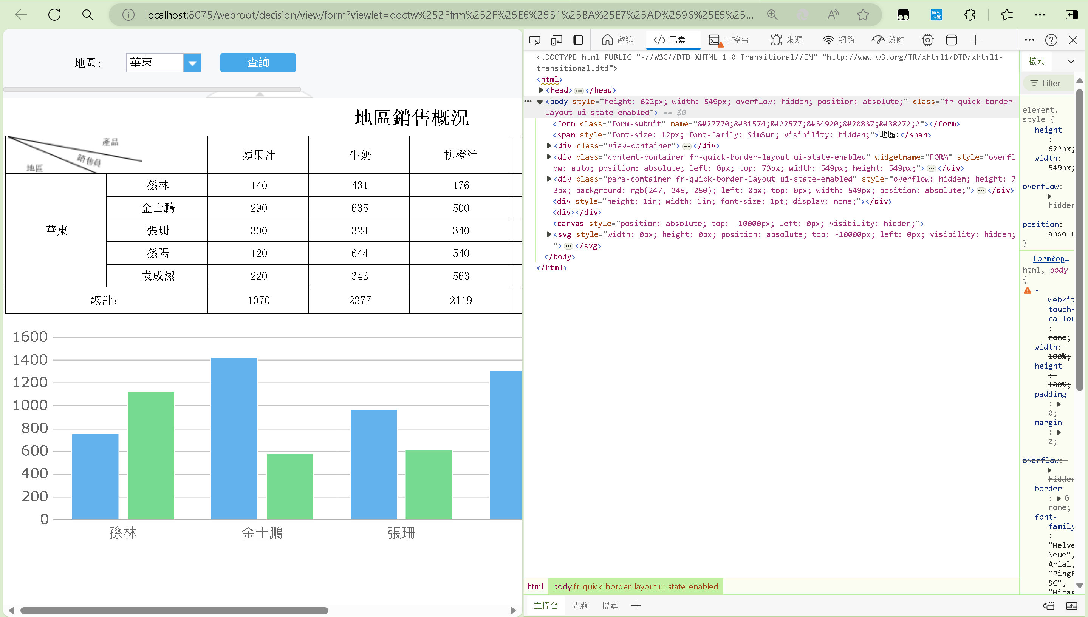
Task: Open the 問題 issues drawer tab
Action: pyautogui.click(x=579, y=606)
